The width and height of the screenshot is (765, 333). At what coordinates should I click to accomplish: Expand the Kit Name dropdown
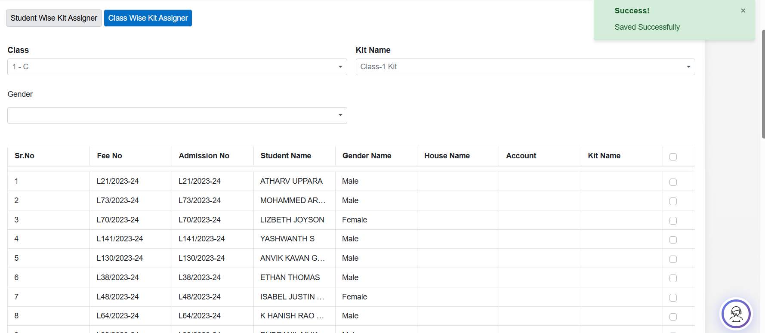(525, 67)
